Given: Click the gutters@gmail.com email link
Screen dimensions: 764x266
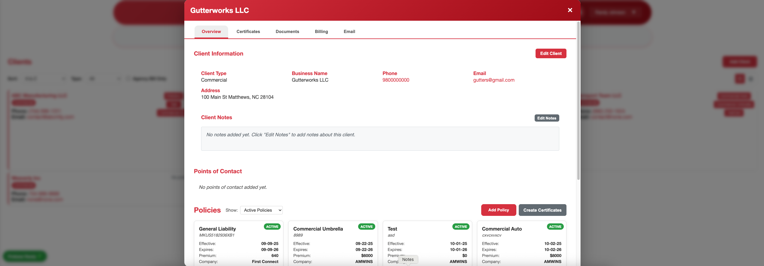Looking at the screenshot, I should point(494,80).
